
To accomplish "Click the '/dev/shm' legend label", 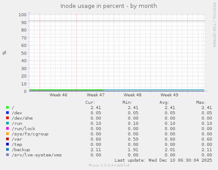I will click(22, 118).
